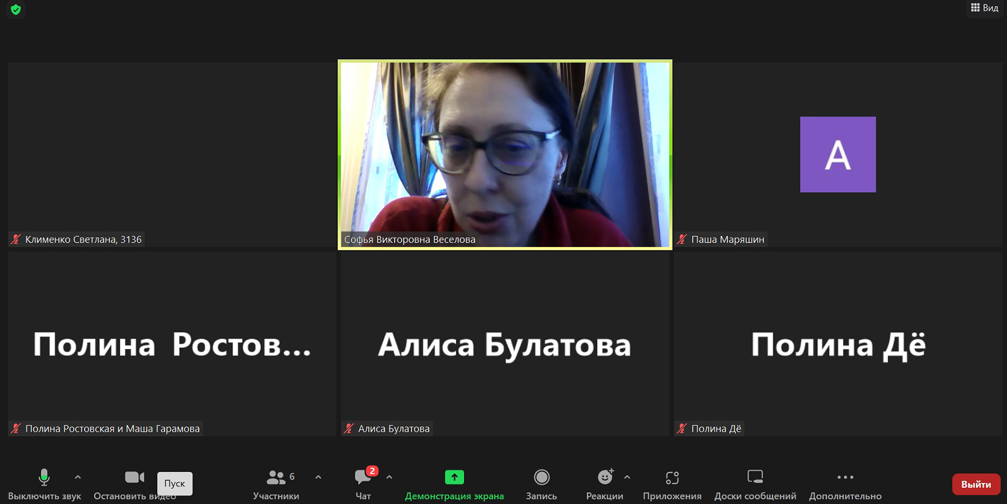Mute microphone with Выключить звук
This screenshot has height=504, width=1007.
[44, 484]
